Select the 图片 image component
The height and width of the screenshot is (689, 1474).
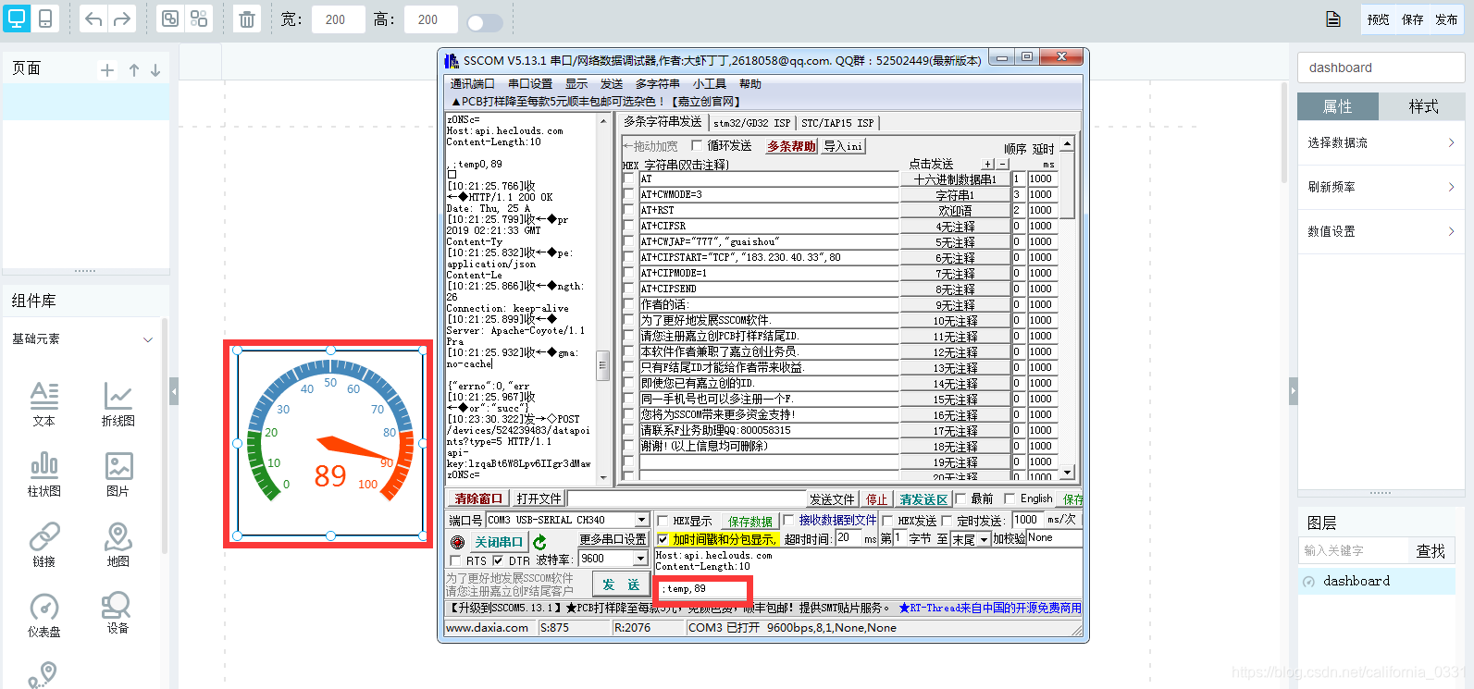coord(118,474)
